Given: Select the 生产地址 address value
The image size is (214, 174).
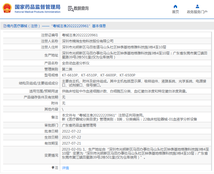Looking at the screenshot, I should pyautogui.click(x=134, y=55).
